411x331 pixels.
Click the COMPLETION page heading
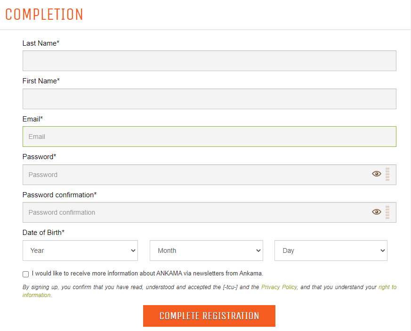click(44, 14)
